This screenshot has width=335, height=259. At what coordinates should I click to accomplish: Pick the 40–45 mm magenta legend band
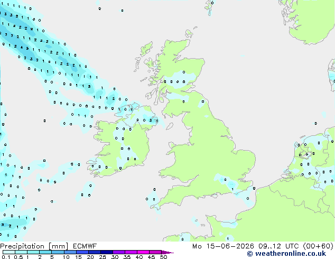tap(143, 252)
